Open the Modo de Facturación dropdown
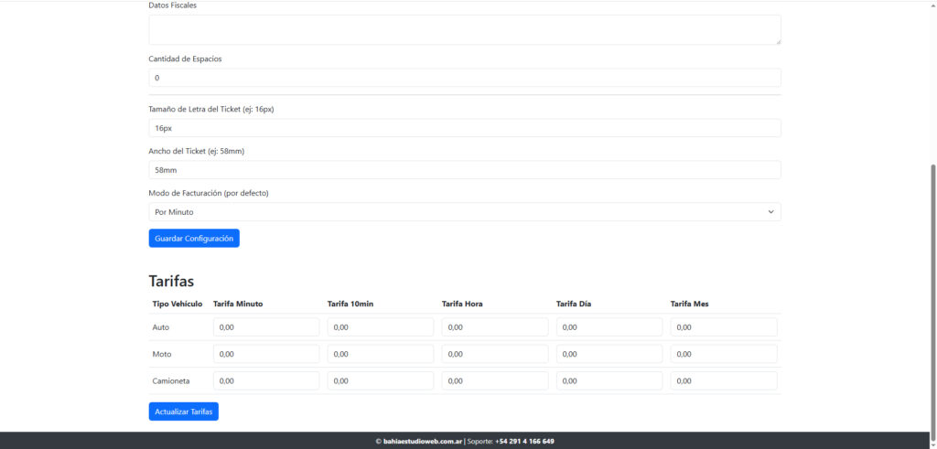Viewport: 937px width, 449px height. click(x=464, y=212)
